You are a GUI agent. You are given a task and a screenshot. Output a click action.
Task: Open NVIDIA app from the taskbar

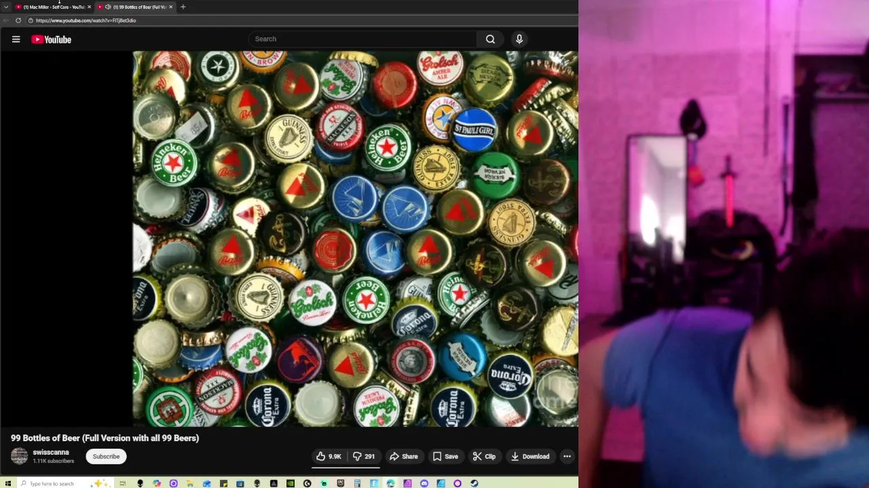point(291,483)
